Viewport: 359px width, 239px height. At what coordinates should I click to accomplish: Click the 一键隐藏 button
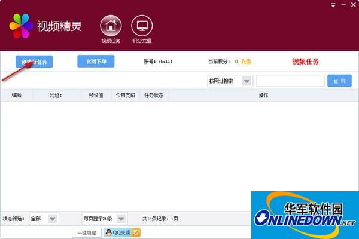point(87,233)
